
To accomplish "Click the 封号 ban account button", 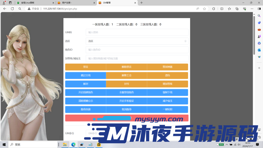I will pyautogui.click(x=127, y=84).
